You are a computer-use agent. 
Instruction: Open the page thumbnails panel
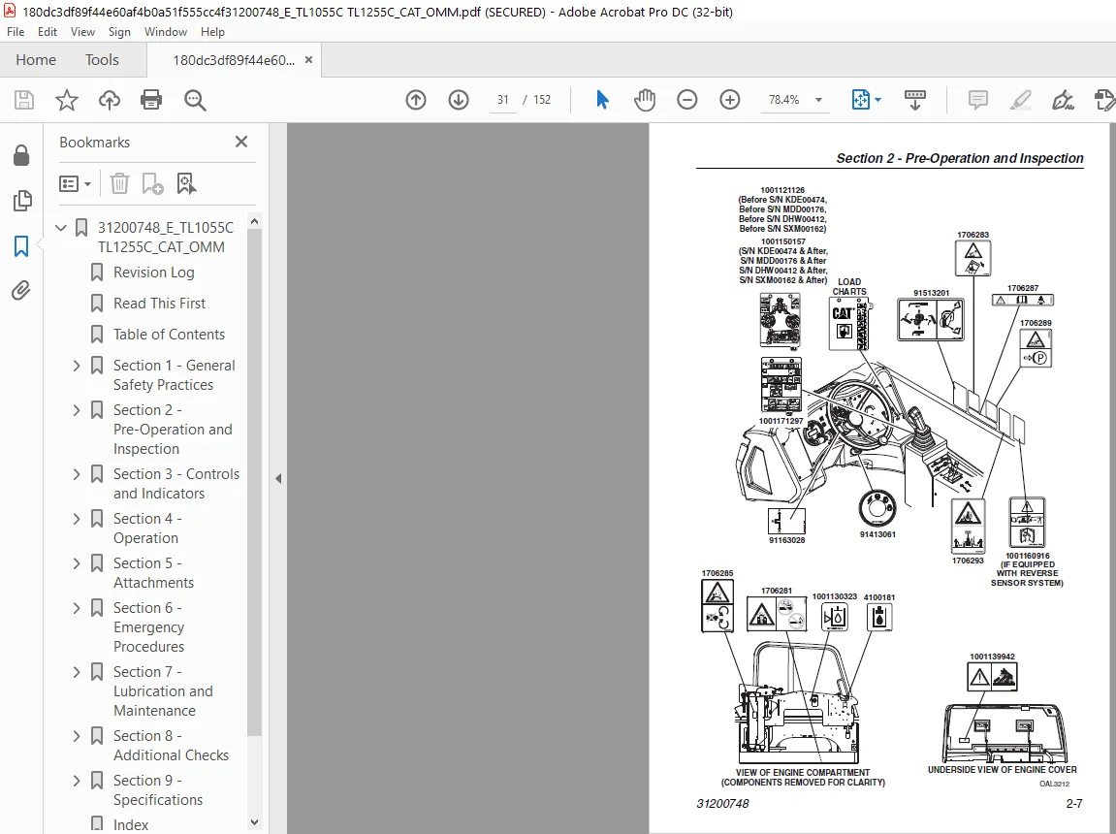coord(22,201)
